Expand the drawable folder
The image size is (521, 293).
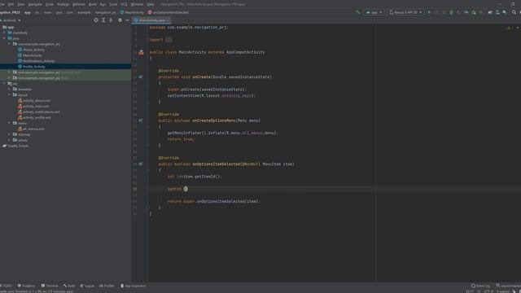[9, 89]
